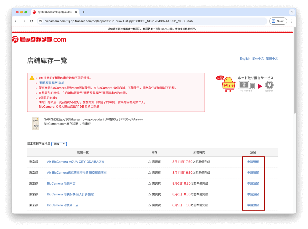Switch language to 繁體中文
Screen dimensions: 308x229
coord(272,59)
